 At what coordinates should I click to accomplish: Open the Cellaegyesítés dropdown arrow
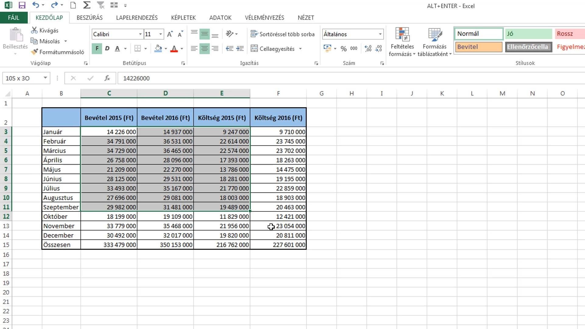[x=300, y=49]
